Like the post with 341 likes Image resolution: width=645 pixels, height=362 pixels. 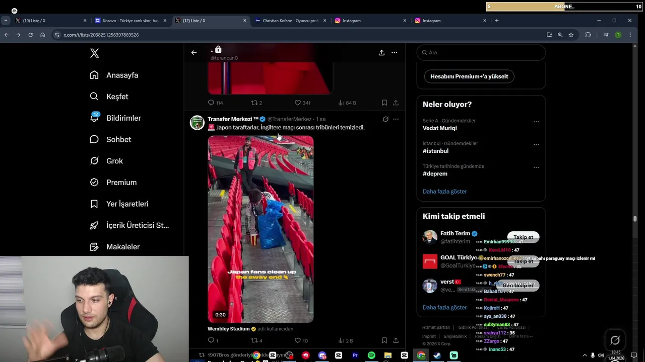[302, 103]
